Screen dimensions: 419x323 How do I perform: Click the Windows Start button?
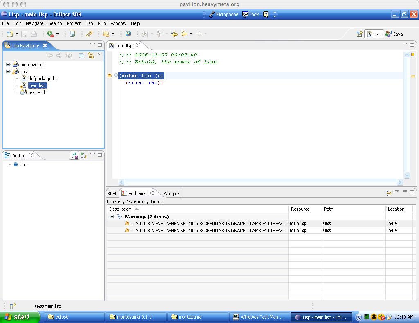[x=20, y=317]
